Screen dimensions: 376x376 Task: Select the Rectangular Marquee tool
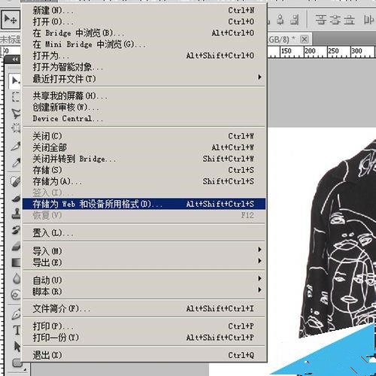coord(16,96)
